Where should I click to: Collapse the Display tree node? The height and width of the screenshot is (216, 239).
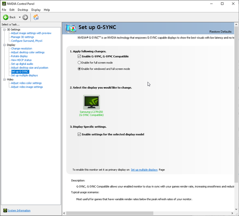[4, 45]
